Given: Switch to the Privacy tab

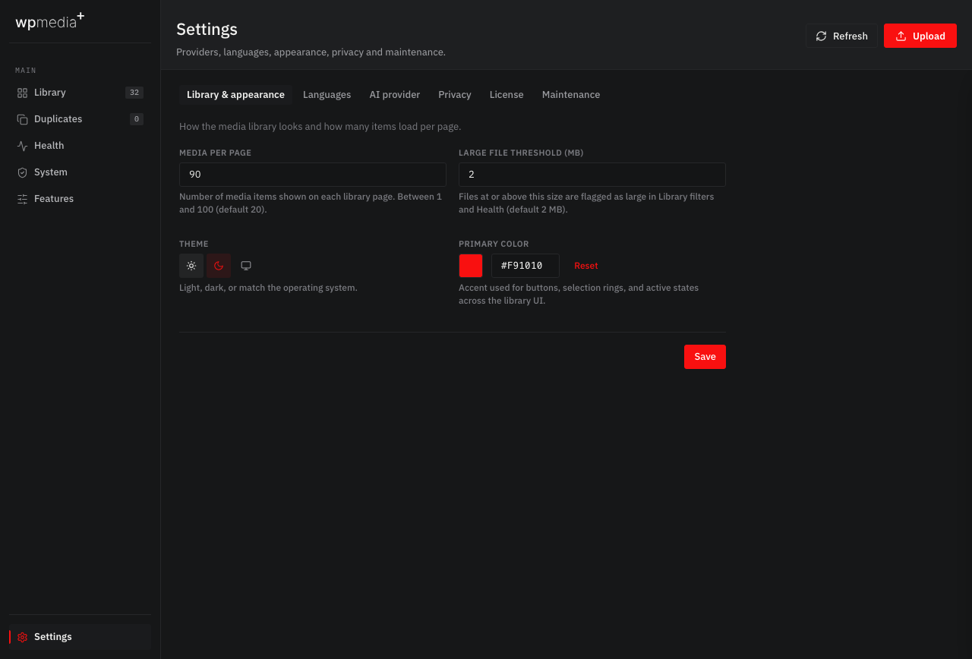Looking at the screenshot, I should click(455, 95).
